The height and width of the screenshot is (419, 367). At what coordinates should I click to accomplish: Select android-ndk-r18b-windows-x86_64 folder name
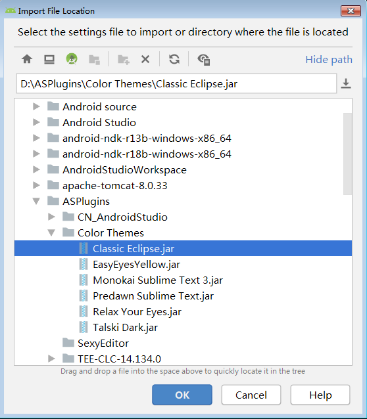click(147, 154)
